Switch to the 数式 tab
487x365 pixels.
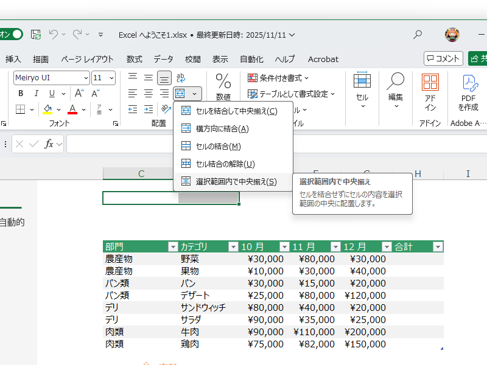click(x=134, y=59)
